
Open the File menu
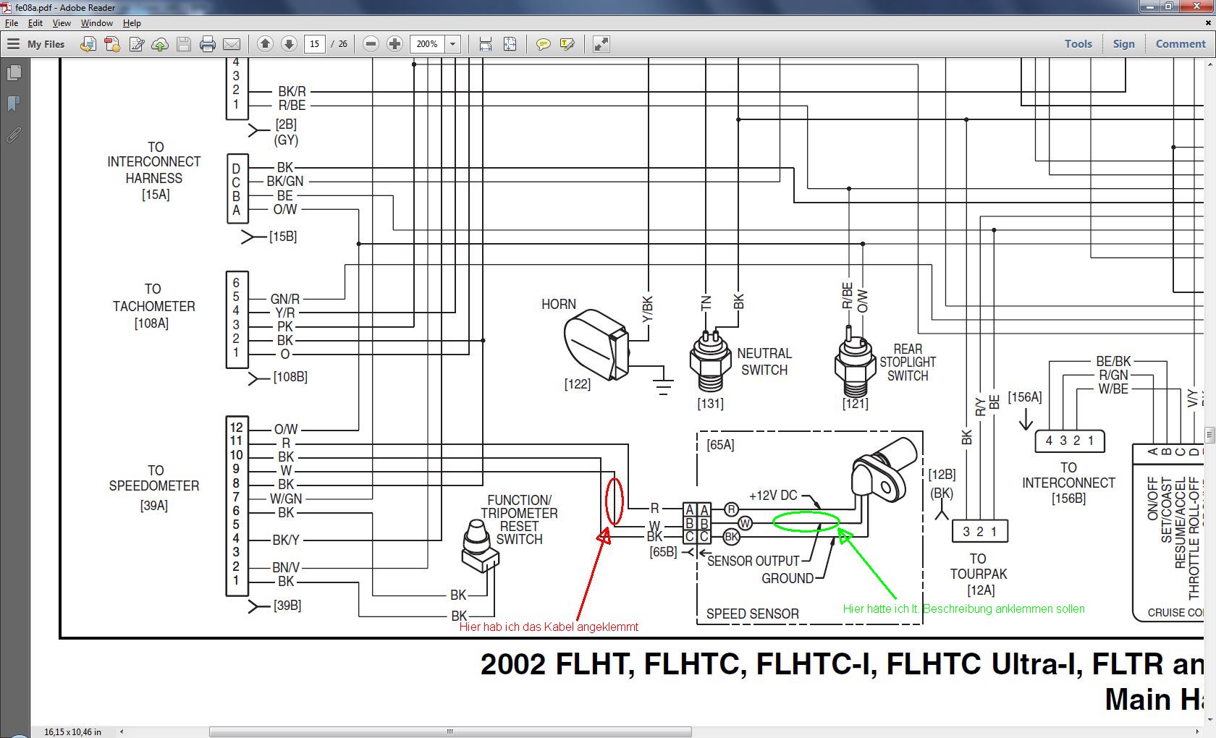[12, 23]
